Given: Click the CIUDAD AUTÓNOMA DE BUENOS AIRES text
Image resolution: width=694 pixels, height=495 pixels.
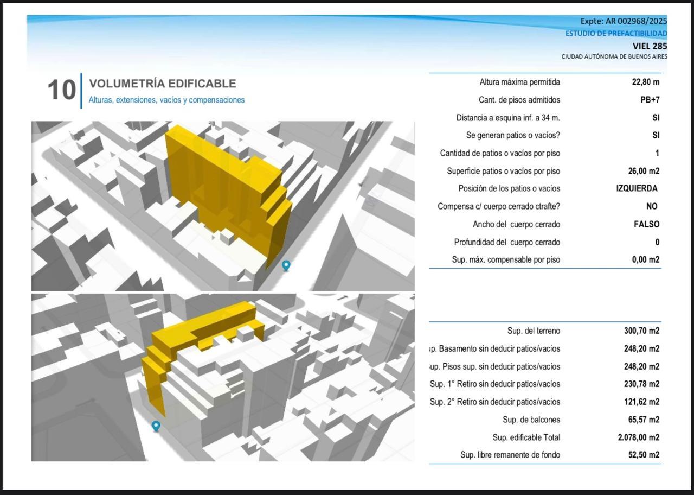Looking at the screenshot, I should pyautogui.click(x=614, y=56).
